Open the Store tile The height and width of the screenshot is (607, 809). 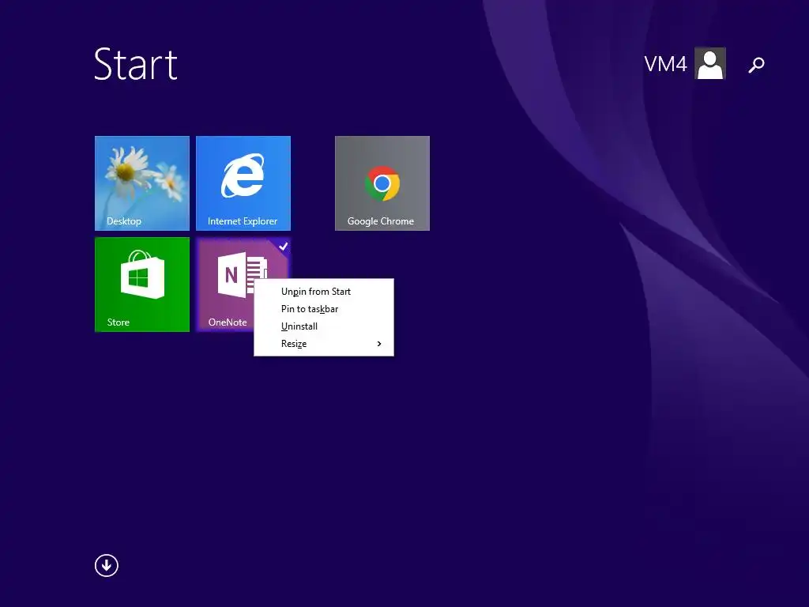coord(142,285)
